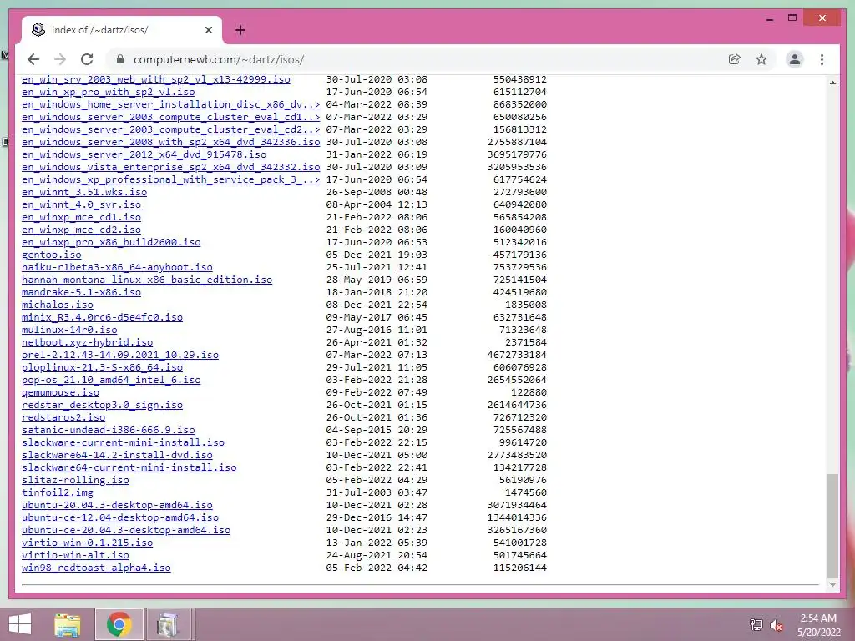Click the scrollbar up arrow
The width and height of the screenshot is (855, 641).
pos(832,83)
